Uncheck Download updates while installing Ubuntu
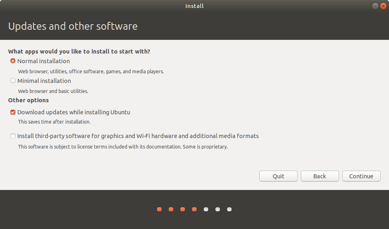This screenshot has width=389, height=229. [x=13, y=112]
